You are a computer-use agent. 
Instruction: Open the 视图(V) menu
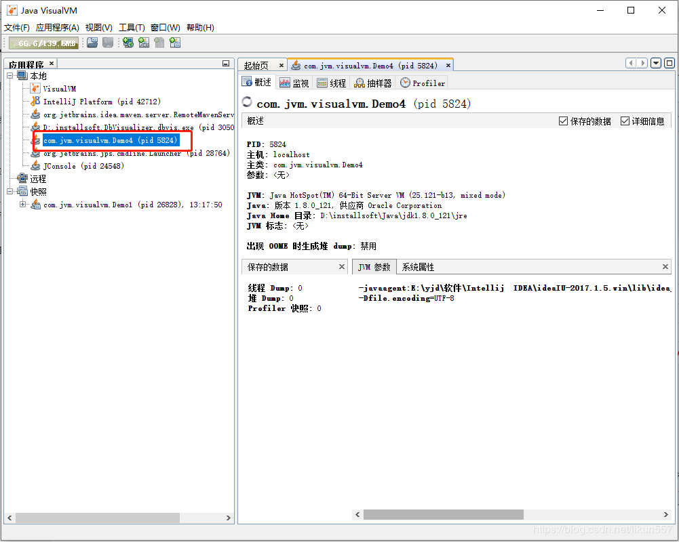(x=99, y=28)
